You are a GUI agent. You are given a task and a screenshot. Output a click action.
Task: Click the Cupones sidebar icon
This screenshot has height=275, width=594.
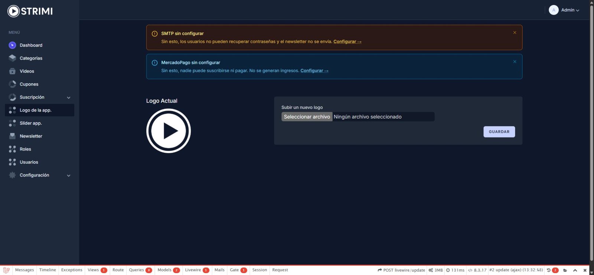tap(12, 84)
